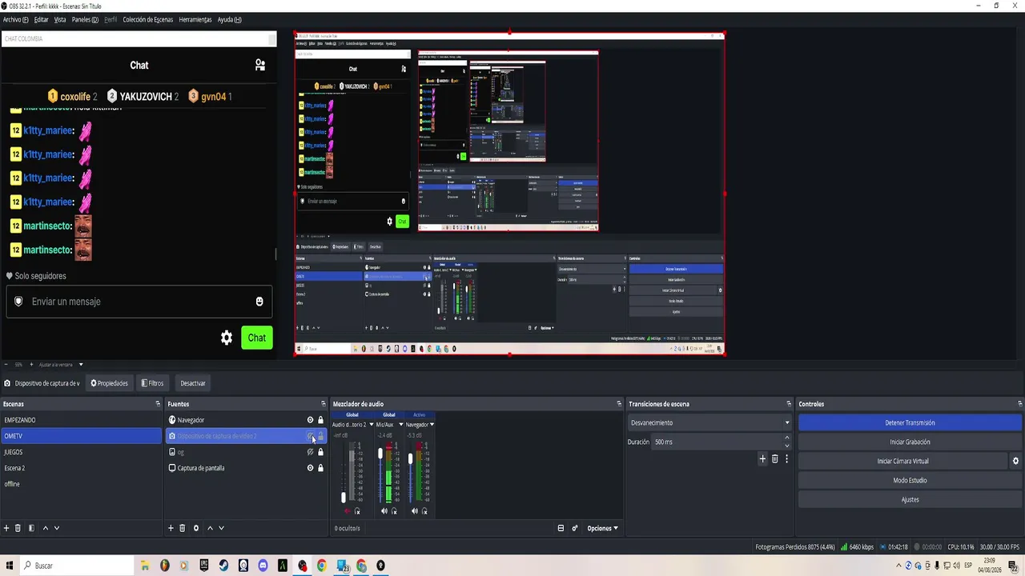Image resolution: width=1025 pixels, height=576 pixels.
Task: Open chat settings gear icon
Action: click(227, 338)
